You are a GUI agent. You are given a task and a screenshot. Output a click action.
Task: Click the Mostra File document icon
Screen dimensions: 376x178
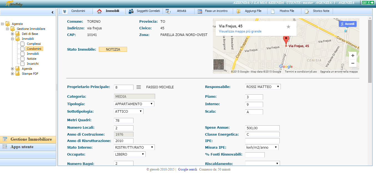tap(273, 11)
